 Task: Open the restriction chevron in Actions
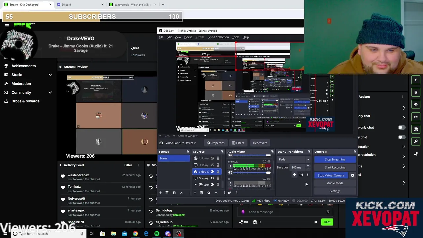coord(404,156)
